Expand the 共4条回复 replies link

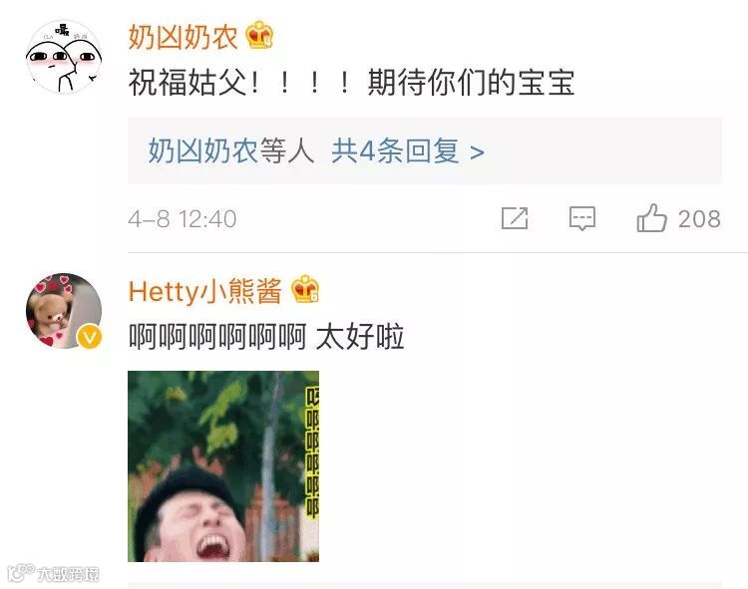(x=396, y=151)
